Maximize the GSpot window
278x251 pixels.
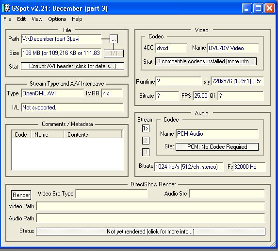(x=258, y=8)
